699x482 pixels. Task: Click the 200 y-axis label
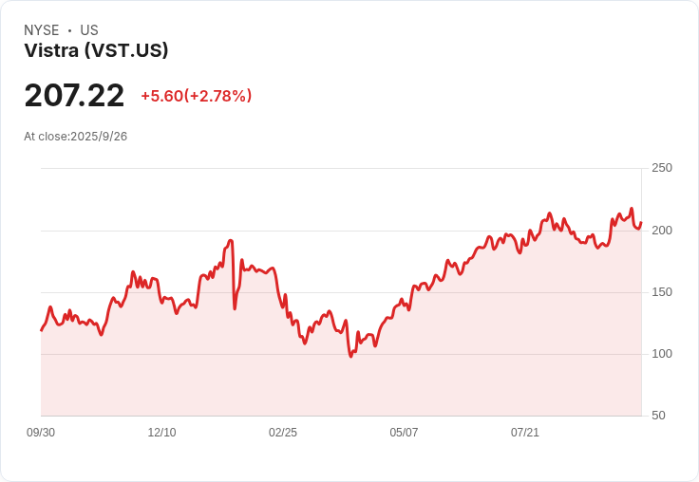(x=661, y=231)
